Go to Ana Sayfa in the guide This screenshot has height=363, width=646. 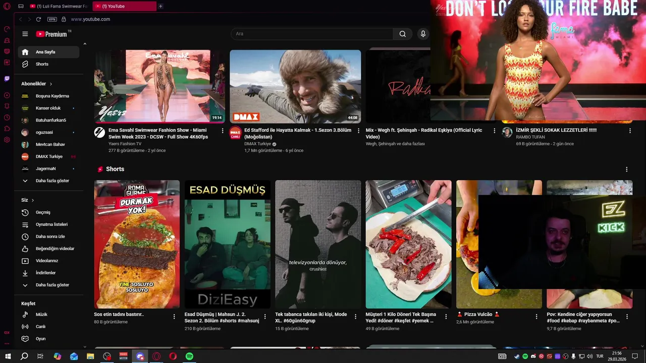tap(48, 52)
